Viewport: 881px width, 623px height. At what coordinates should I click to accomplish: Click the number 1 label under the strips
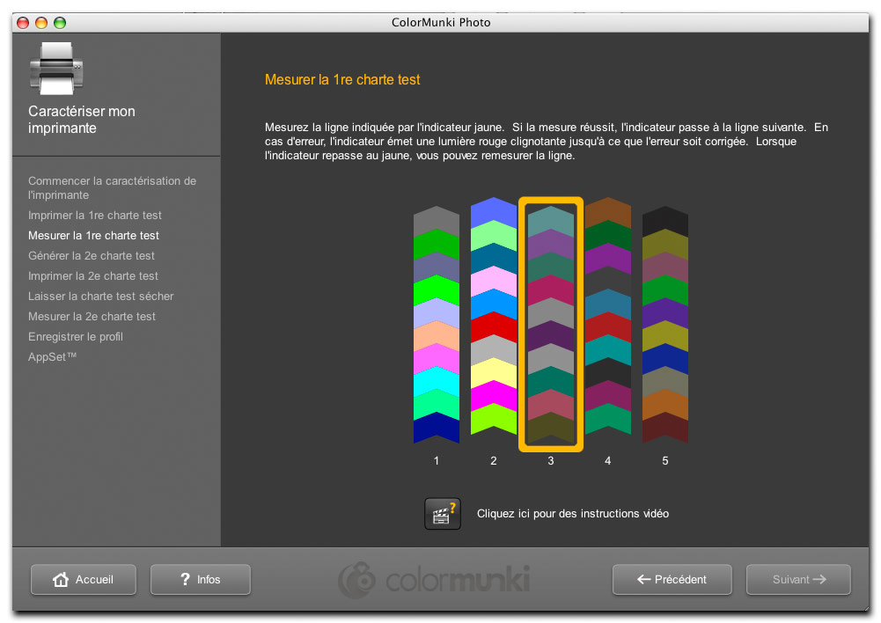click(436, 460)
